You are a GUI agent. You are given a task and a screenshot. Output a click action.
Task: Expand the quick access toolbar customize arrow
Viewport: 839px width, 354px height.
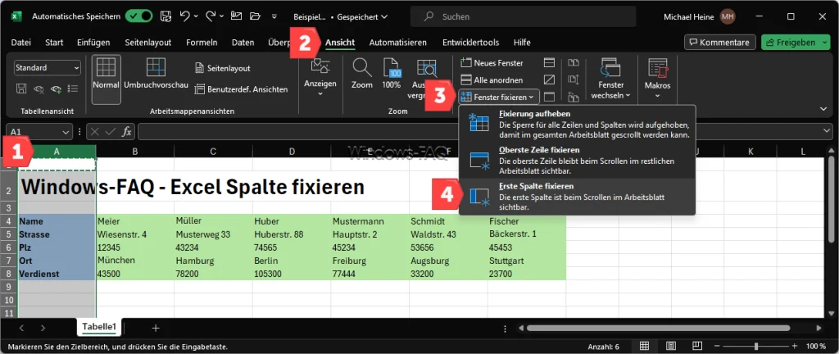click(x=274, y=16)
